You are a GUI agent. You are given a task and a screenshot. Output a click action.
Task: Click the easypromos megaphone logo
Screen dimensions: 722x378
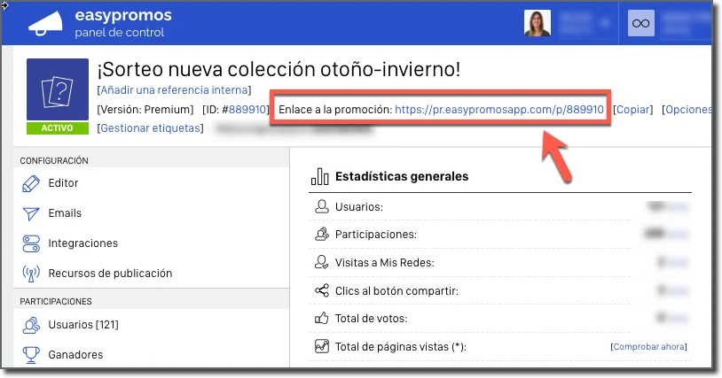(45, 23)
